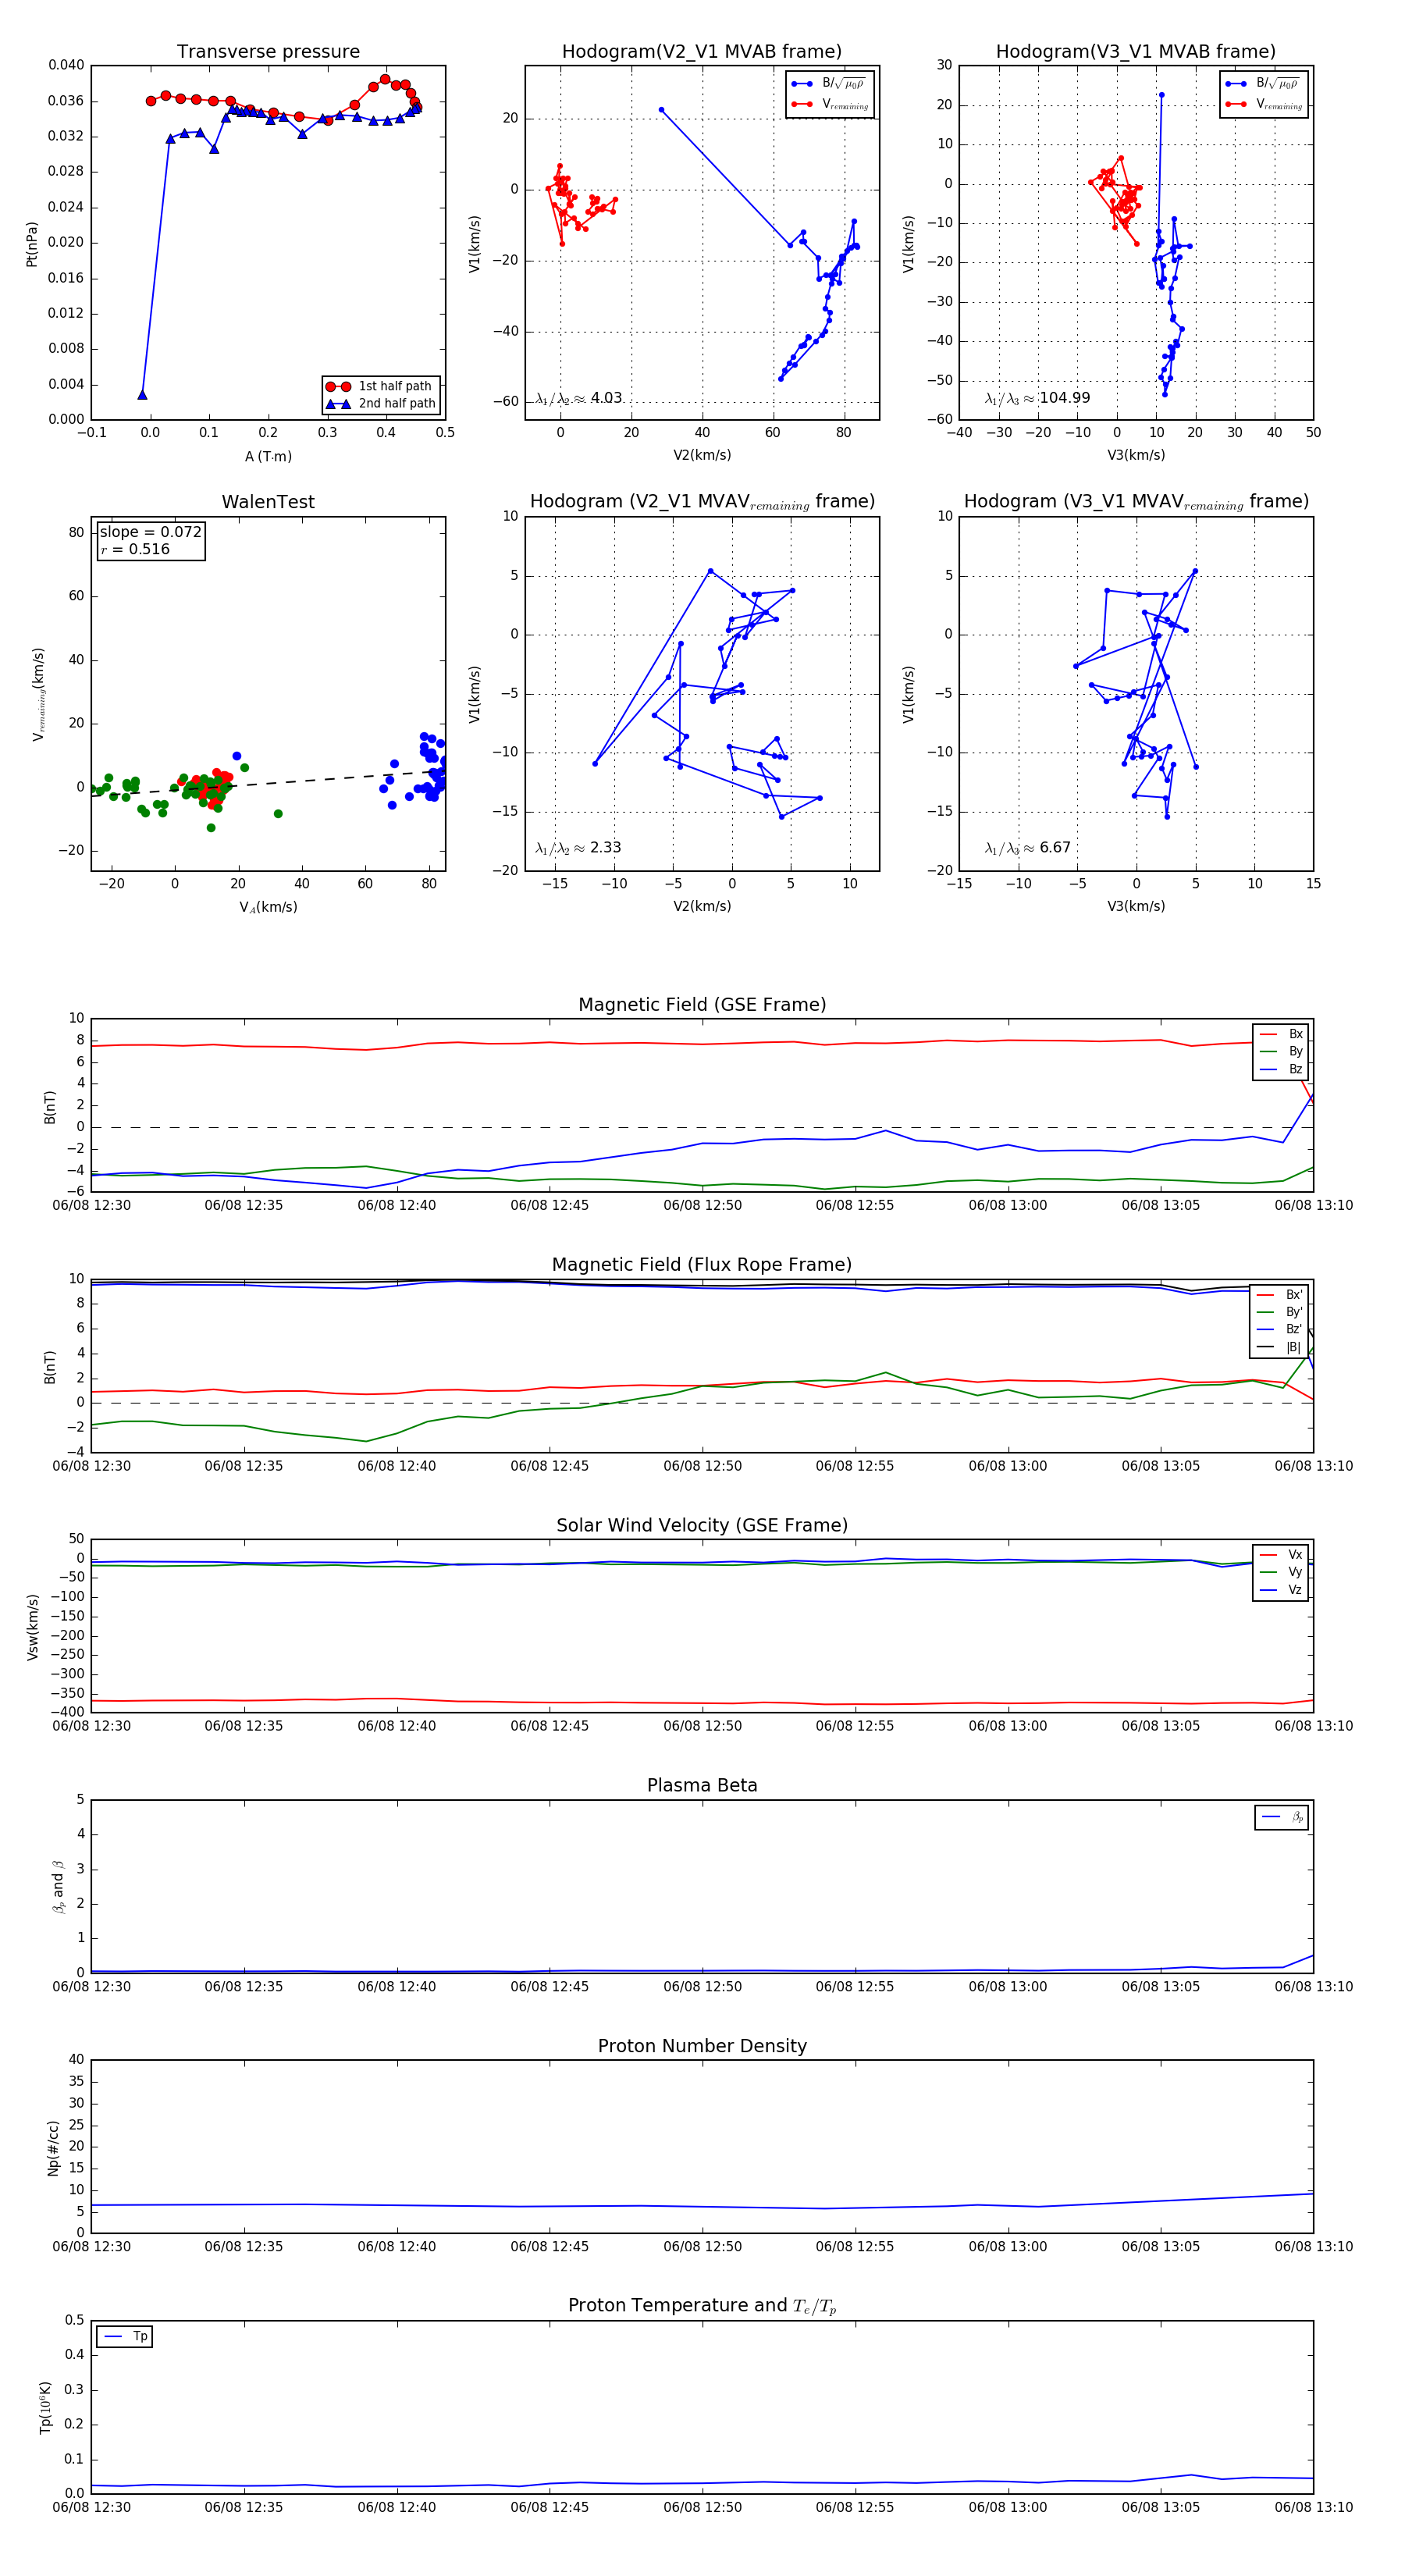
Task: Click the "Bx'" entry in the Flux Rope legend
Action: click(1280, 1295)
